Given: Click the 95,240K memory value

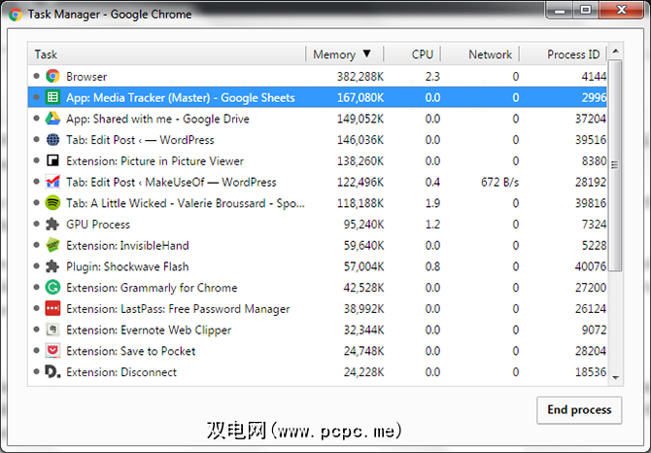Looking at the screenshot, I should tap(363, 225).
